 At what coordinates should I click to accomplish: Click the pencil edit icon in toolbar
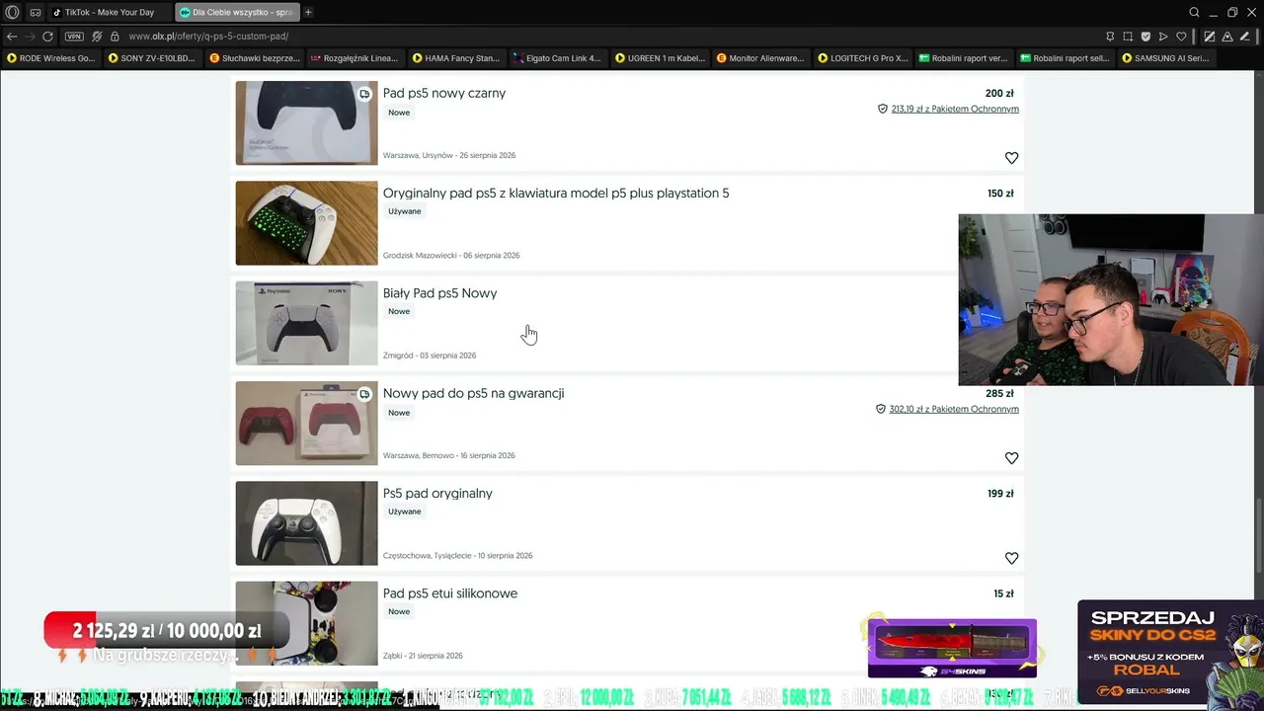click(1244, 37)
